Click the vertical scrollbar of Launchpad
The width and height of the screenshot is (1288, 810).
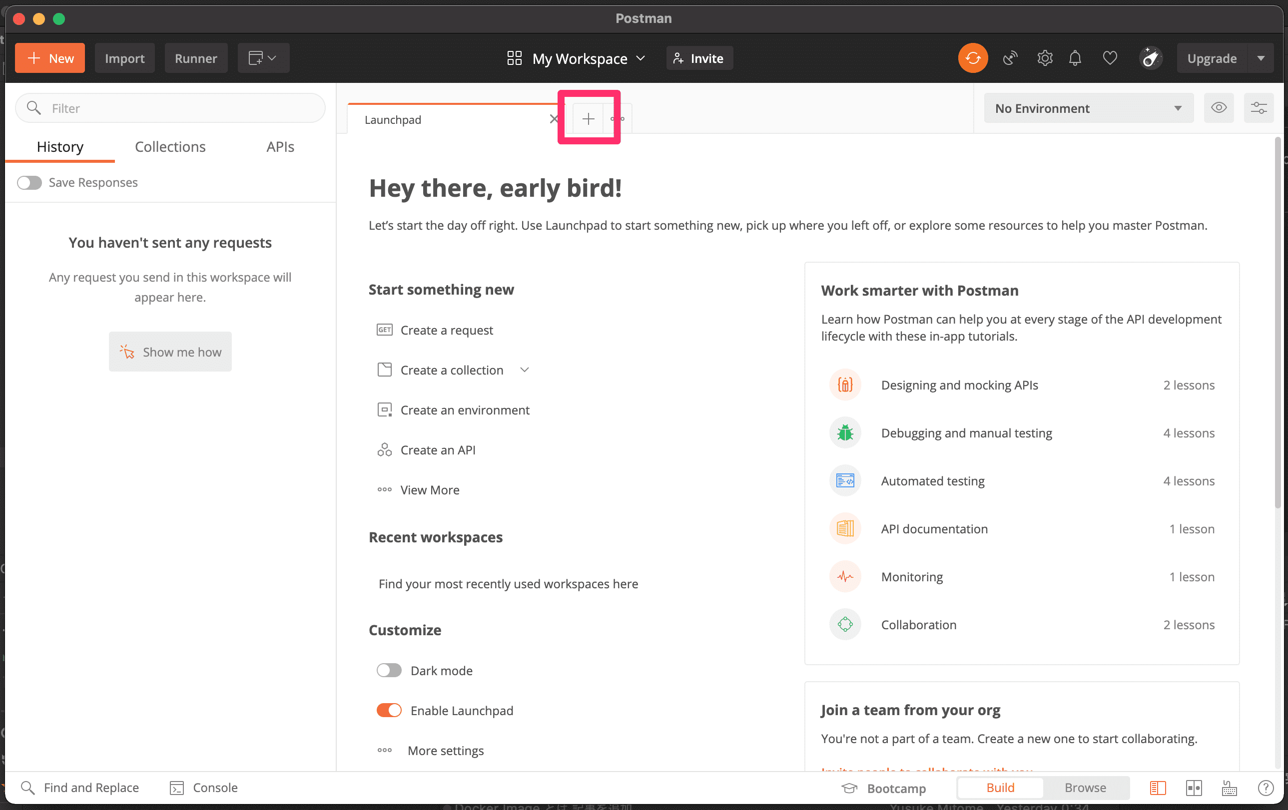pyautogui.click(x=1278, y=323)
